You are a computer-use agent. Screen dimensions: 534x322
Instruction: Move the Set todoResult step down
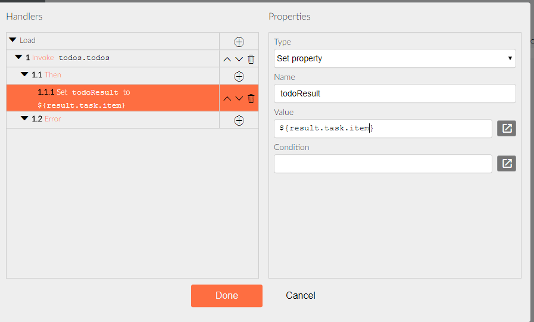239,99
